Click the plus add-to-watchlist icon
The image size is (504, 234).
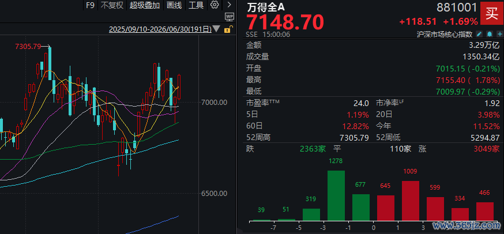[x=499, y=34]
